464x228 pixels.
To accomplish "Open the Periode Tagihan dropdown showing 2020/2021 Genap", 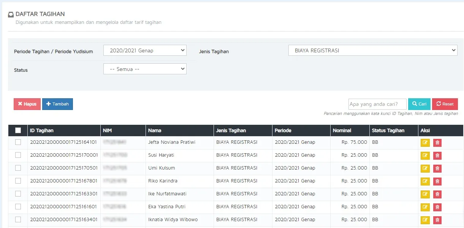I will (145, 50).
